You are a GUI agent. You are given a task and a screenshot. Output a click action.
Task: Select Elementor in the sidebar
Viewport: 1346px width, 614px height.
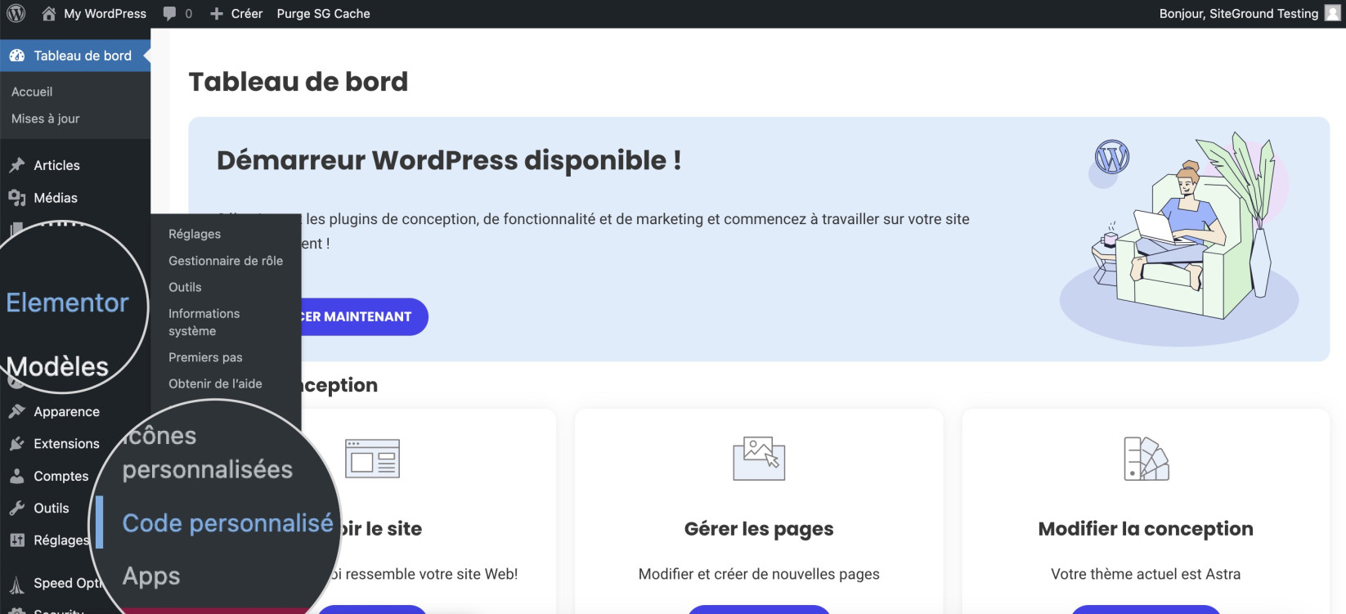67,303
